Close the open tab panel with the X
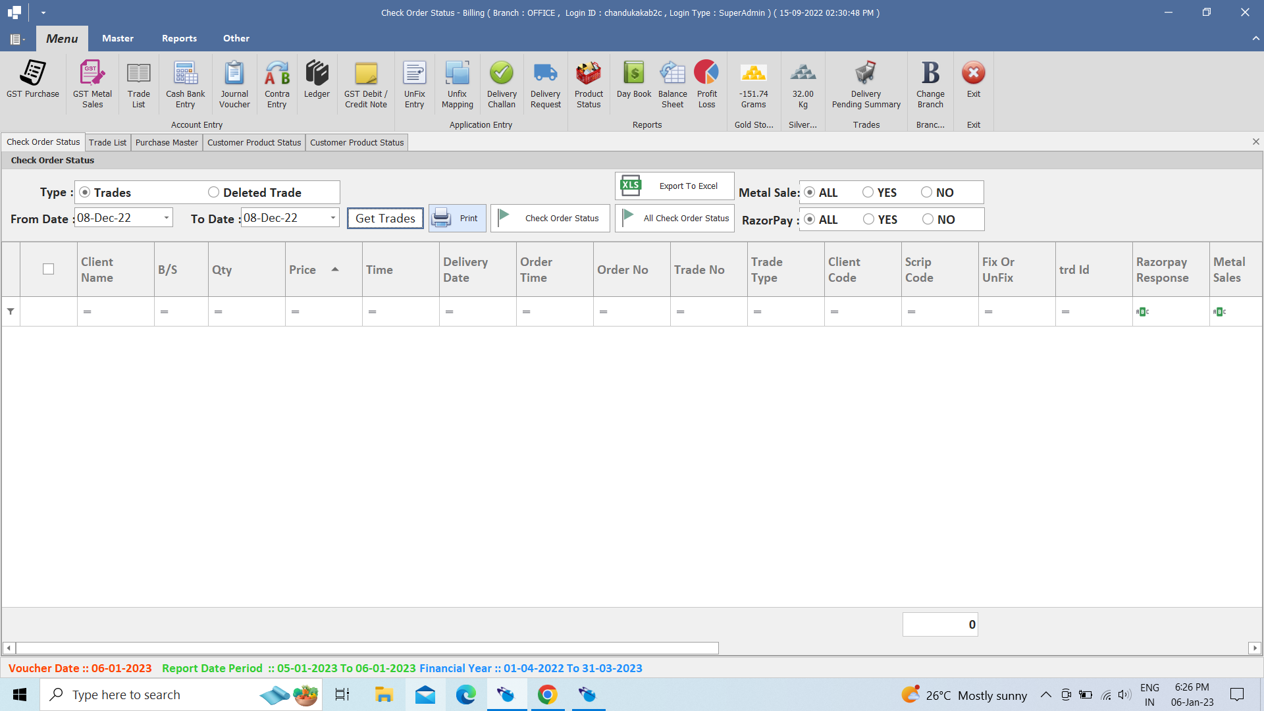The height and width of the screenshot is (711, 1264). pos(1255,142)
